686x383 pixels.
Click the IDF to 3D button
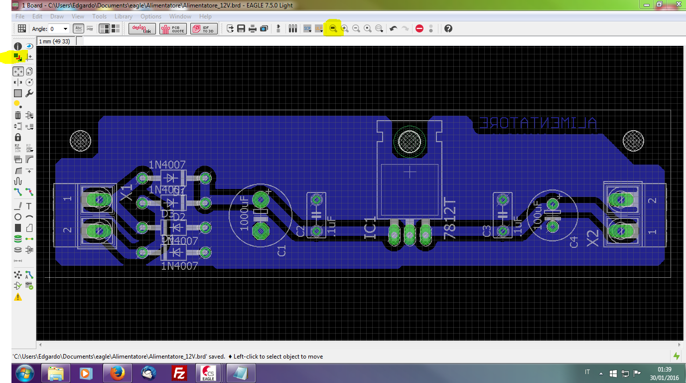point(204,29)
